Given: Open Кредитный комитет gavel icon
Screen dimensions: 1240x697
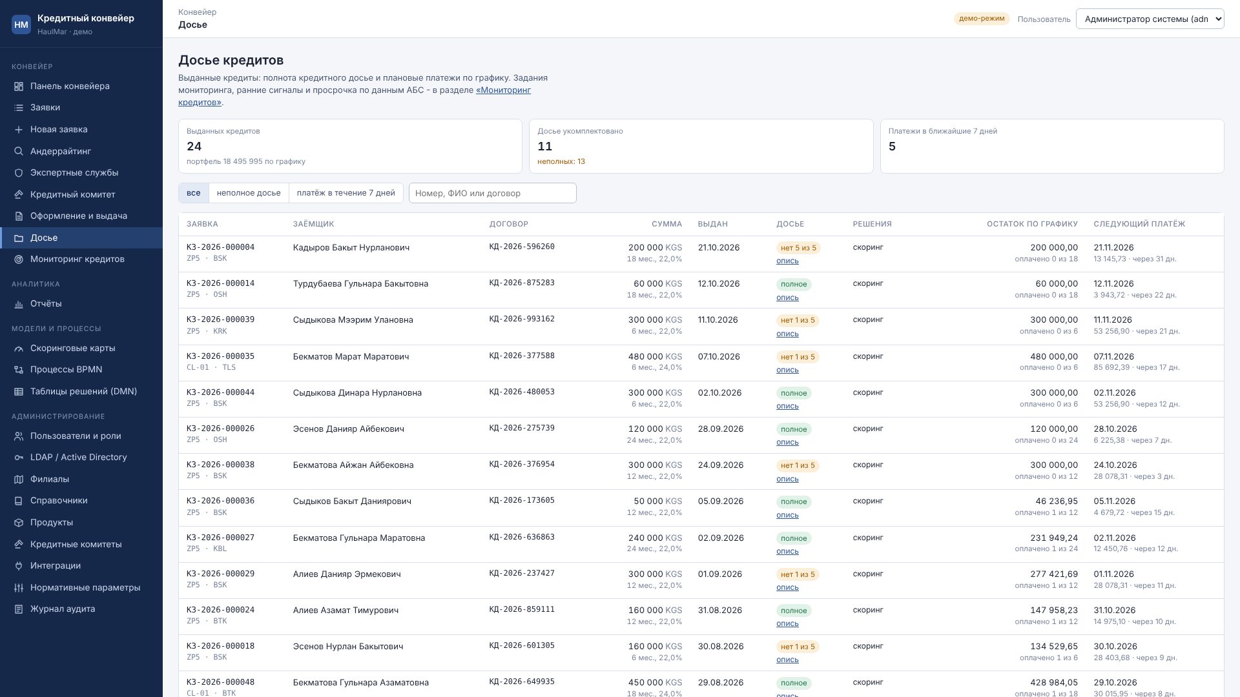Looking at the screenshot, I should pos(19,195).
